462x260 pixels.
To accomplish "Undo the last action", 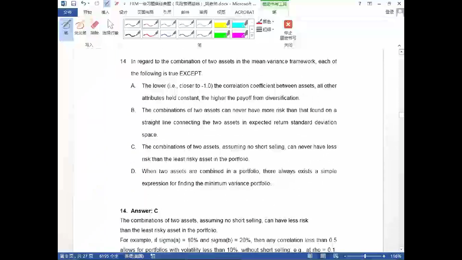I will (x=83, y=3).
